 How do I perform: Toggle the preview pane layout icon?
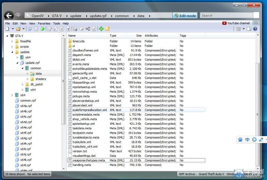[x=249, y=29]
